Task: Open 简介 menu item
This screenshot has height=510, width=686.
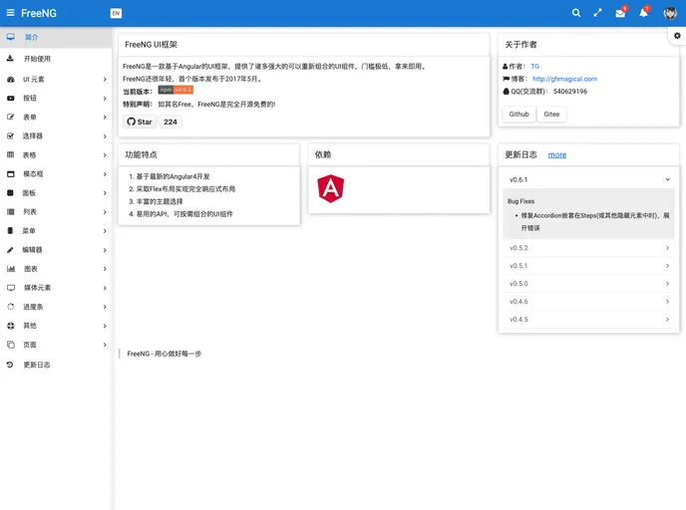Action: [56, 37]
